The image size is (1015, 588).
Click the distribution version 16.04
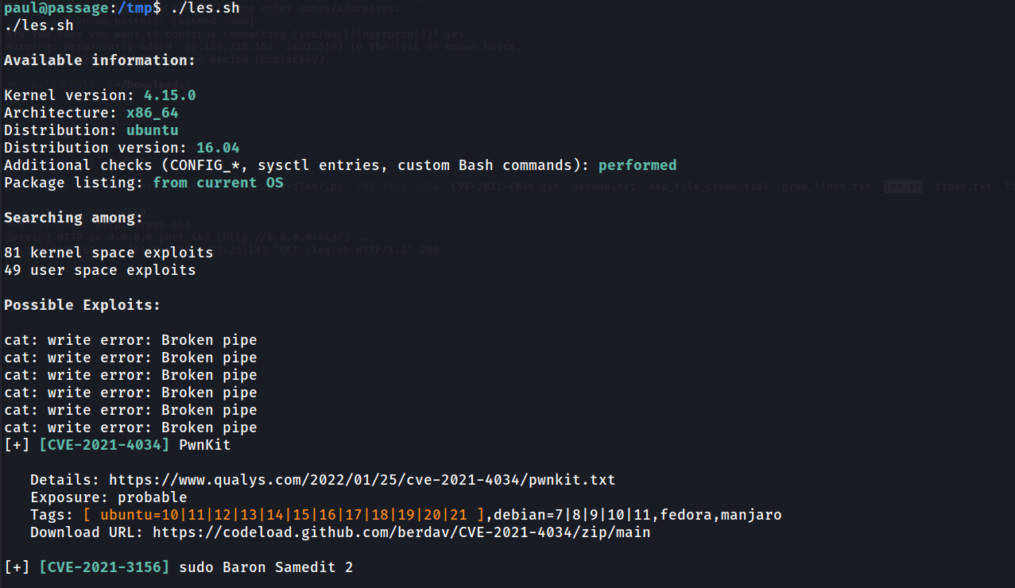(x=218, y=148)
